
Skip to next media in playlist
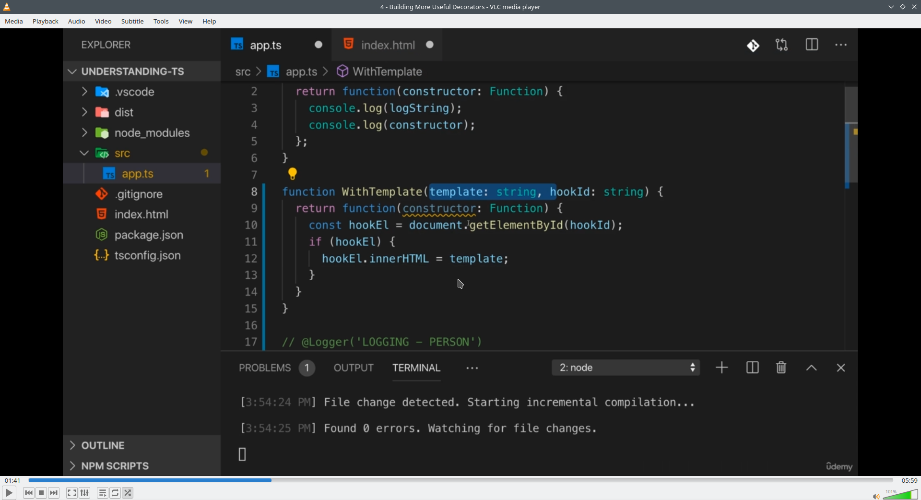(54, 493)
